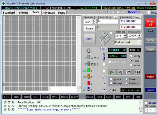Click the RS reset counters icon
Image resolution: width=158 pixels, height=115 pixels.
click(103, 48)
